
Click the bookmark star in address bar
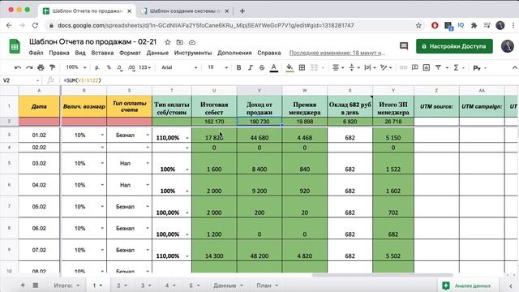pos(418,25)
